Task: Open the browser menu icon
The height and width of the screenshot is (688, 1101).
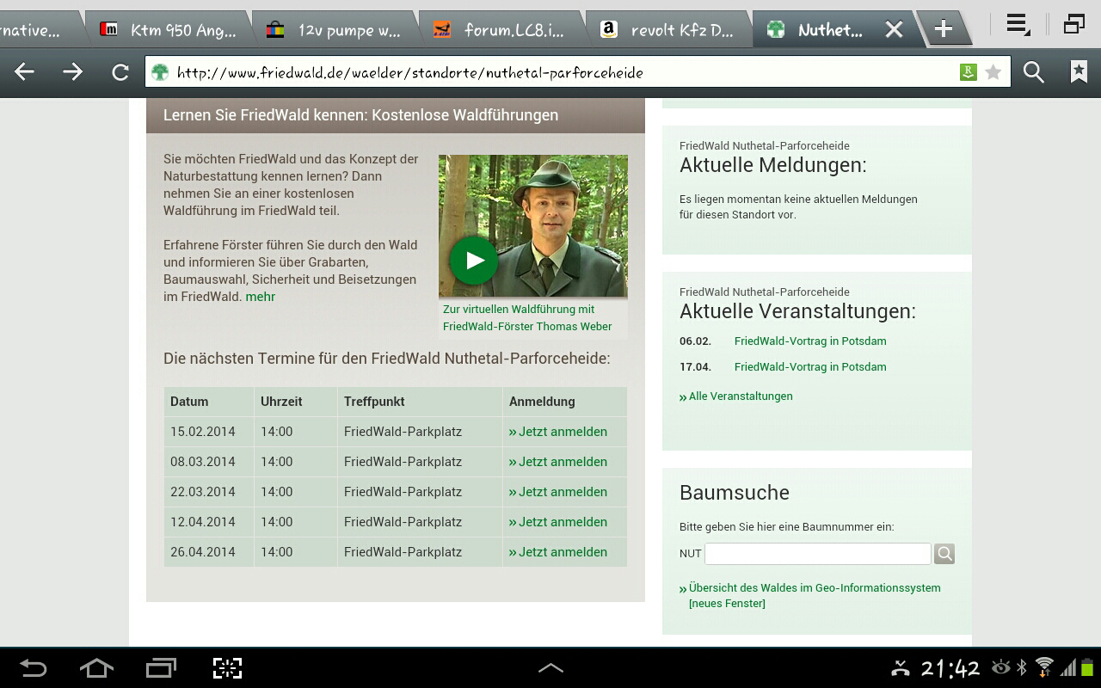Action: pos(1018,26)
